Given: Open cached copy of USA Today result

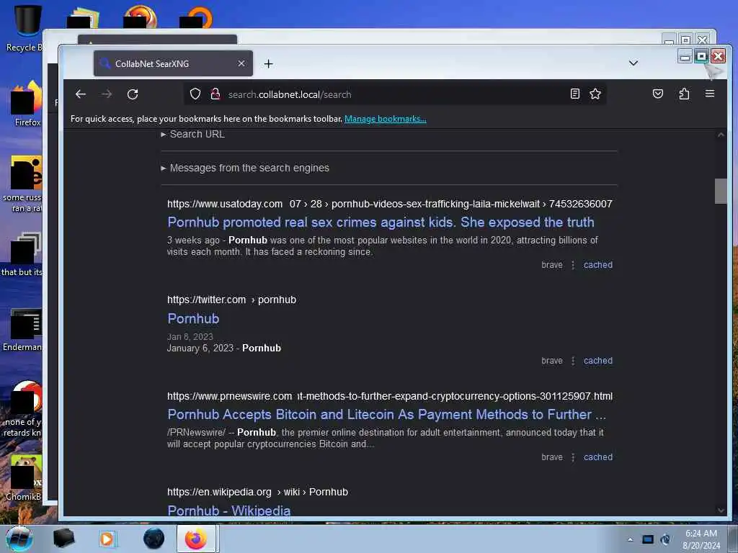Looking at the screenshot, I should coord(597,265).
